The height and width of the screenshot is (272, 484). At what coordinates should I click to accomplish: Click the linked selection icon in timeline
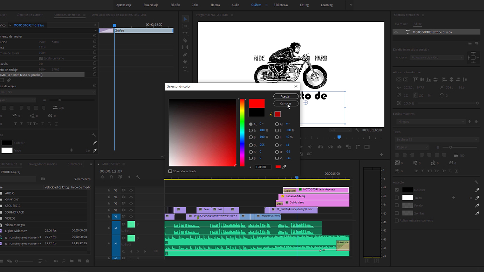[120, 177]
